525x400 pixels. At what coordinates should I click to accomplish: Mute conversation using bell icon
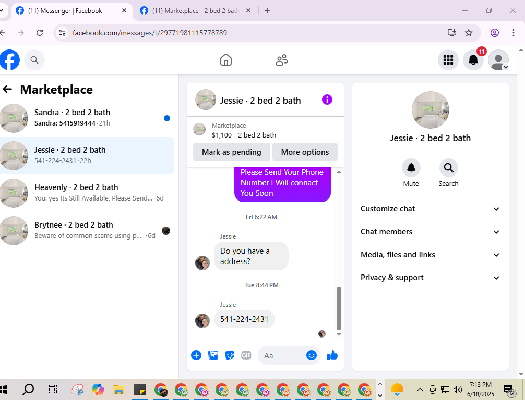pyautogui.click(x=411, y=168)
